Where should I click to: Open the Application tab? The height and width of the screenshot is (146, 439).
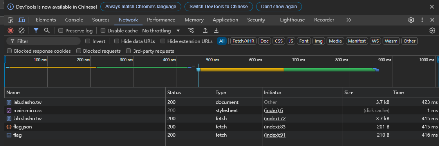click(226, 20)
